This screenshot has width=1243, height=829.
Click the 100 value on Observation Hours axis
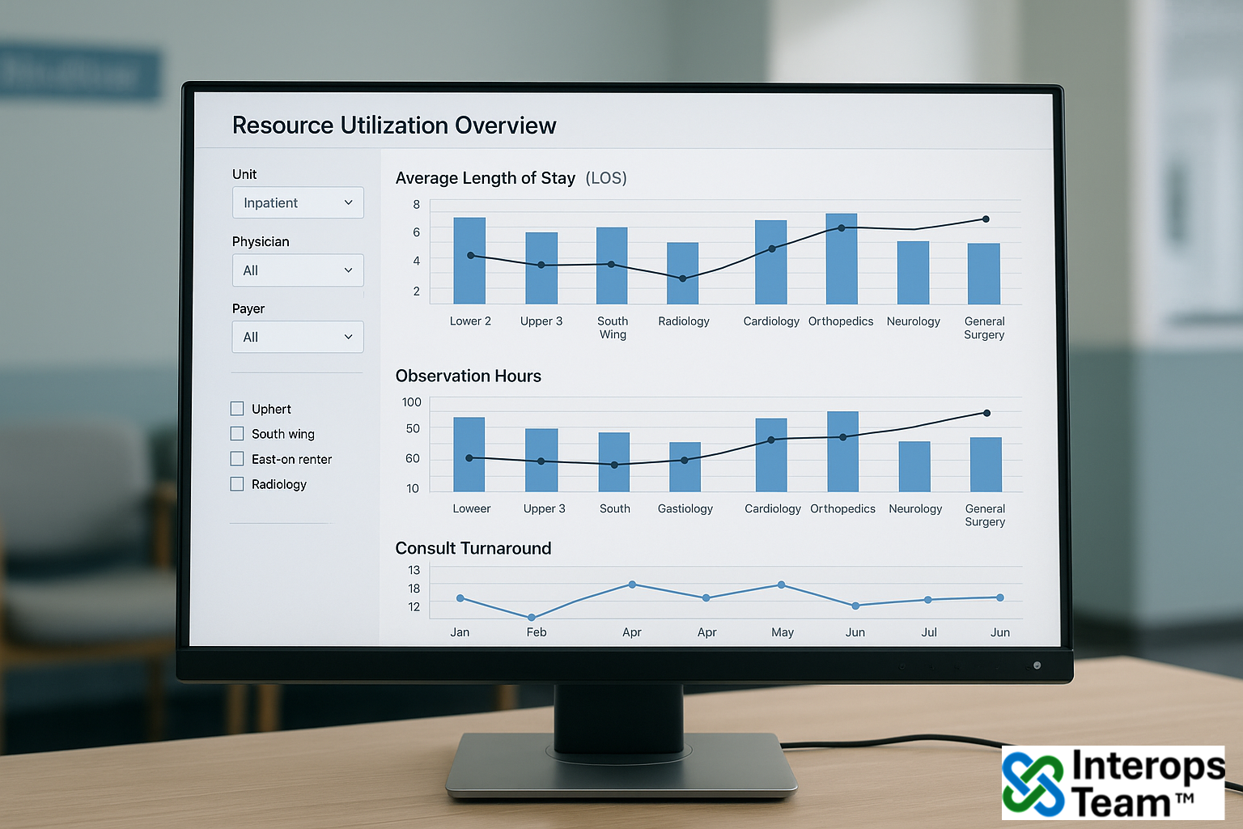(x=411, y=402)
